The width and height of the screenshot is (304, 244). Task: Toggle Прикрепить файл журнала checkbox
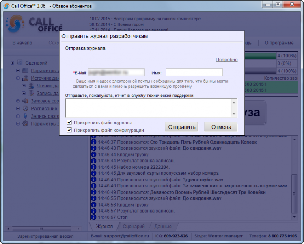point(69,122)
